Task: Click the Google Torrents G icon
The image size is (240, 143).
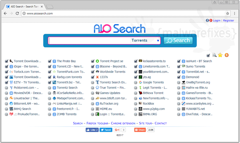Action: (140, 82)
